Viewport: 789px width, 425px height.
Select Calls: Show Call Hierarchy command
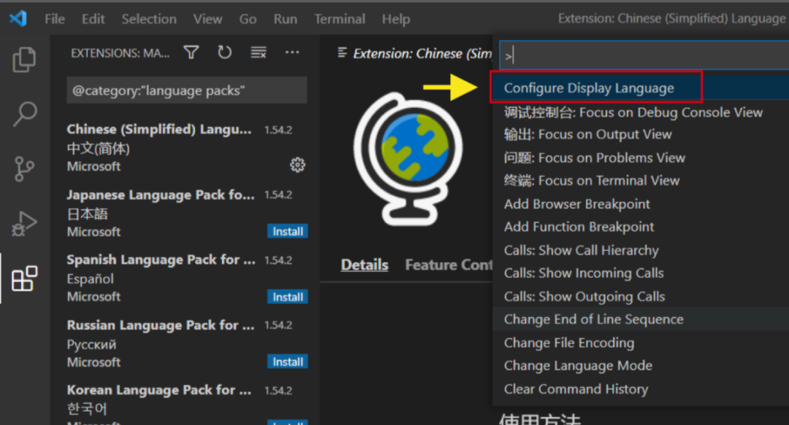point(641,250)
